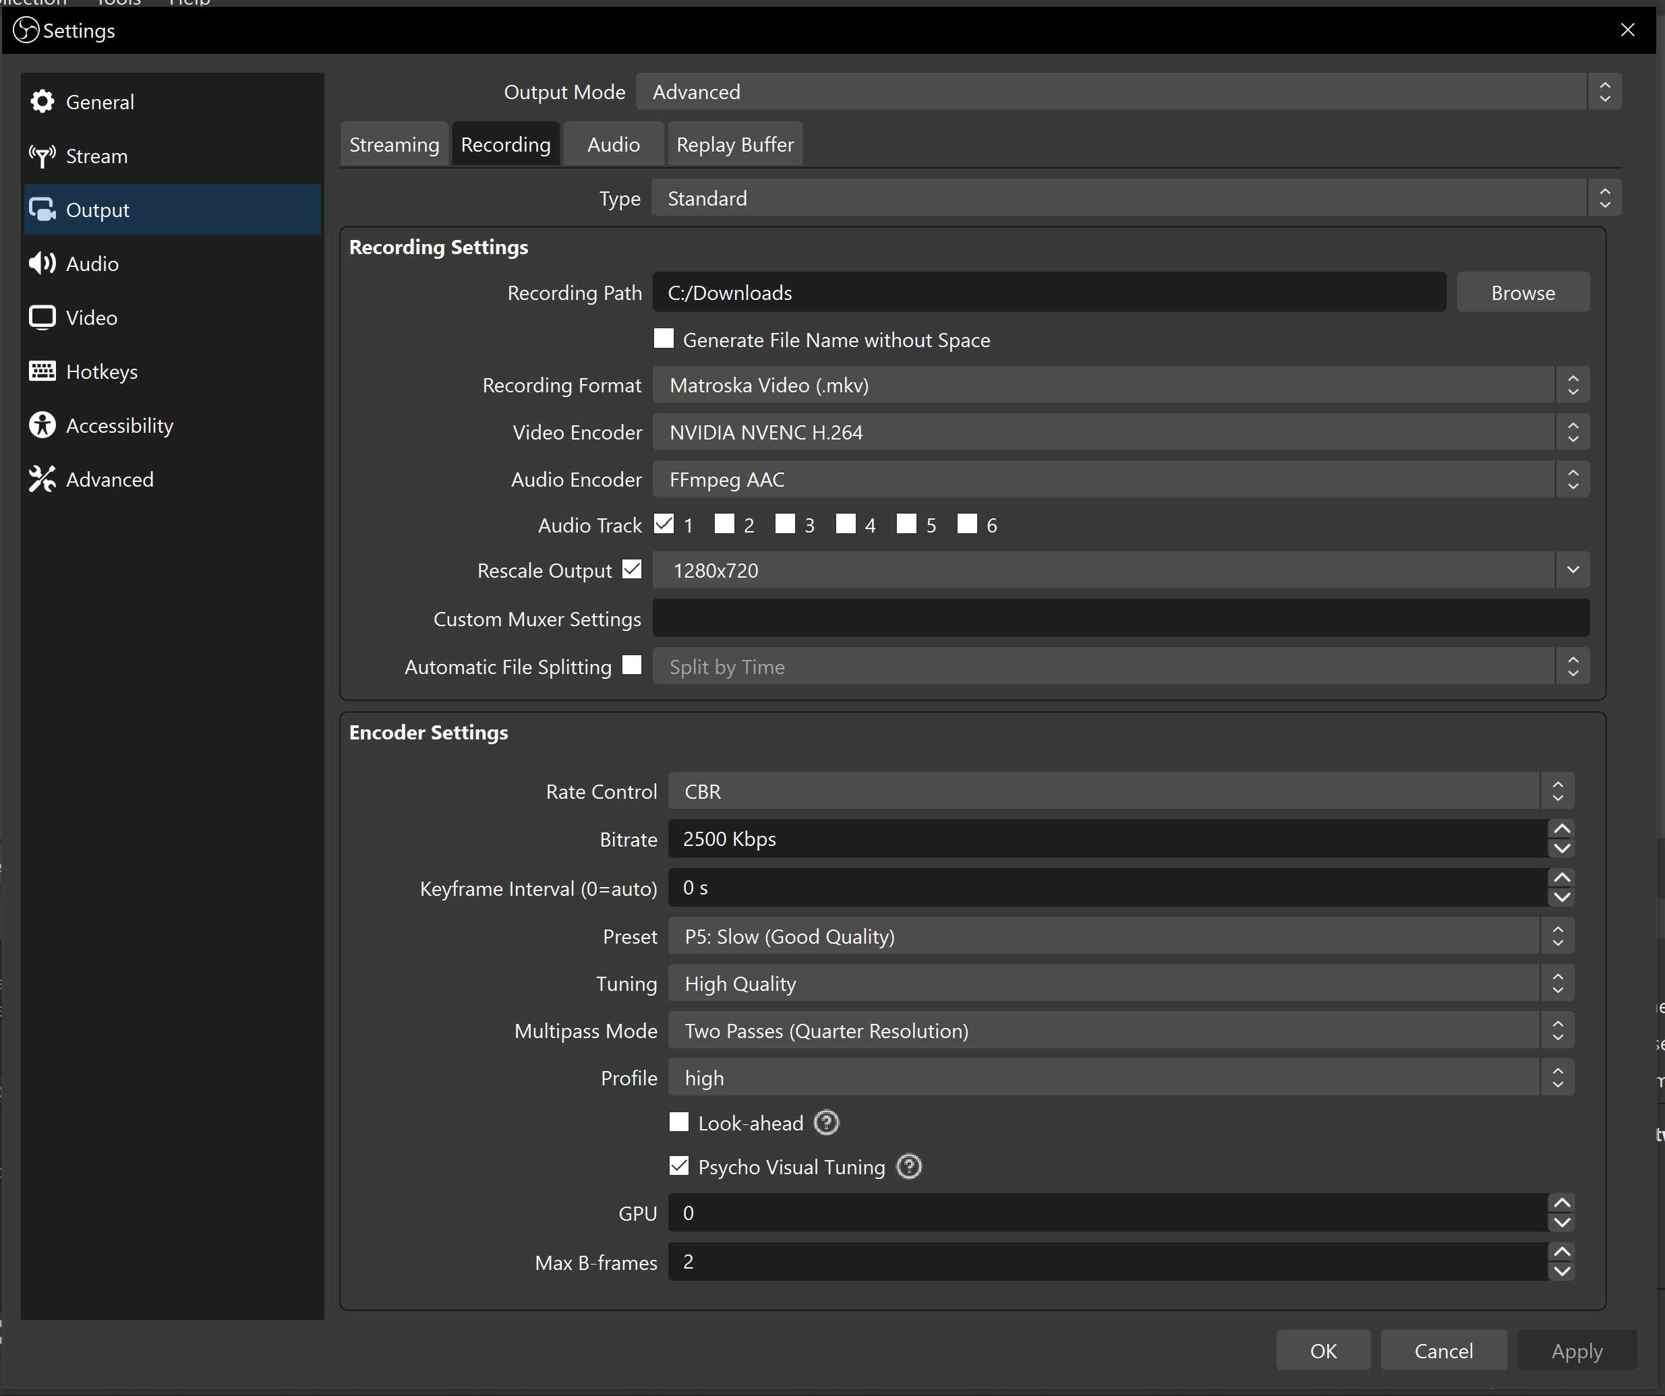
Task: Enable Automatic File Splitting
Action: pos(632,665)
